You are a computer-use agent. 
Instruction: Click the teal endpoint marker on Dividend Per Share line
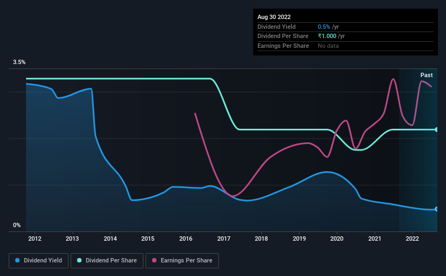436,130
